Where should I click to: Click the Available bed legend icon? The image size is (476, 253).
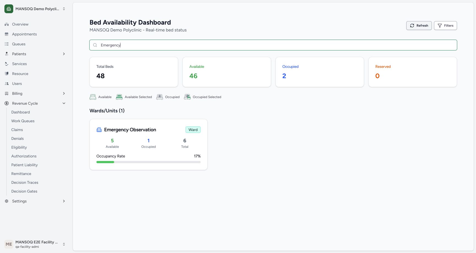point(93,97)
